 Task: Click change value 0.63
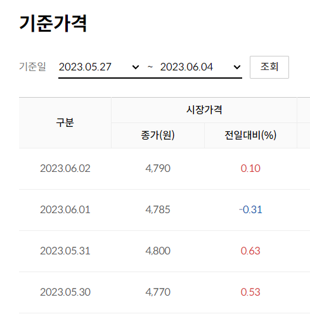coord(250,251)
